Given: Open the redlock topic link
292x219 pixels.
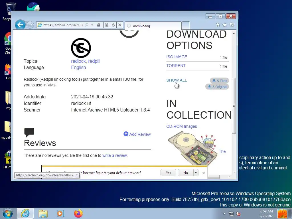Looking at the screenshot, I should (78, 61).
